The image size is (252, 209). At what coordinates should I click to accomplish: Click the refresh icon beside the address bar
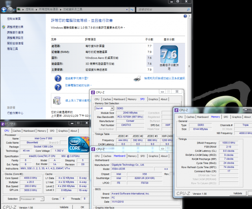(132, 9)
